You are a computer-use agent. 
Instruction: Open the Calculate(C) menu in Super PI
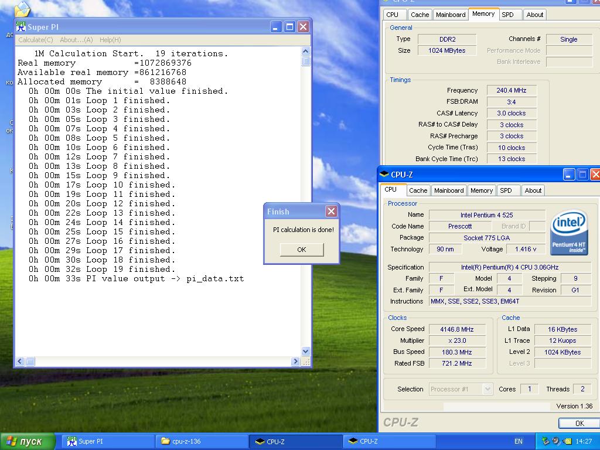(x=36, y=40)
